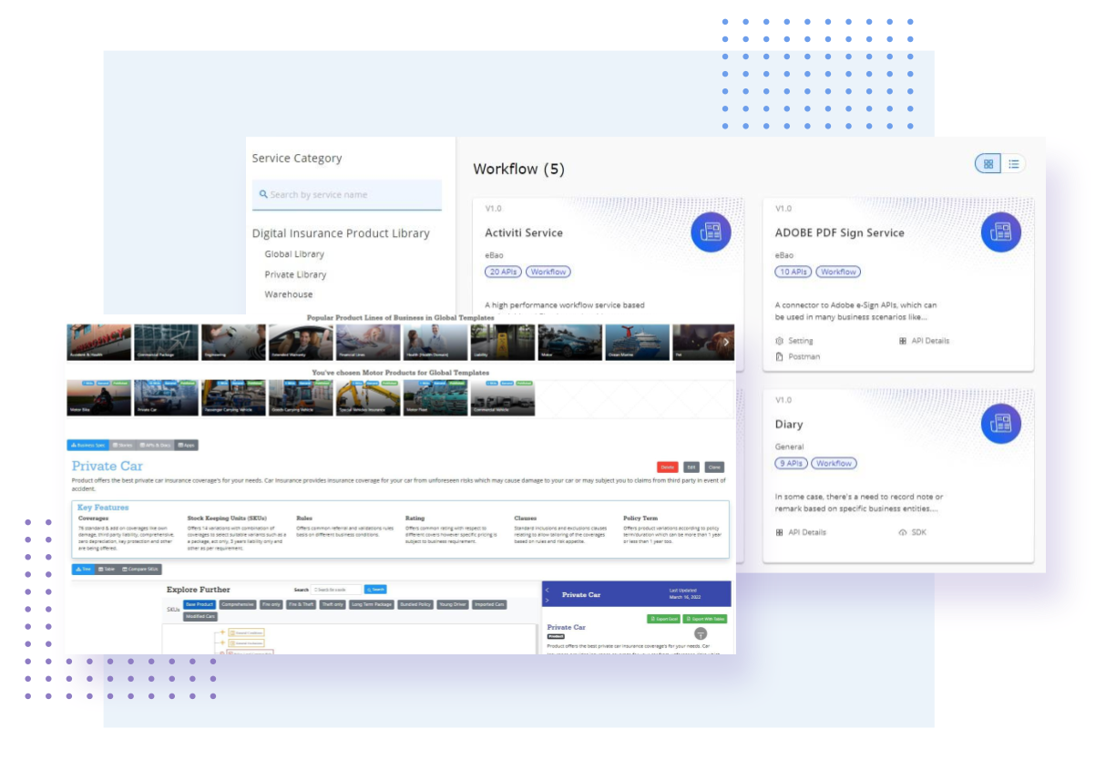Open the APIs & Docs tab
Image resolution: width=1106 pixels, height=781 pixels.
click(x=156, y=445)
